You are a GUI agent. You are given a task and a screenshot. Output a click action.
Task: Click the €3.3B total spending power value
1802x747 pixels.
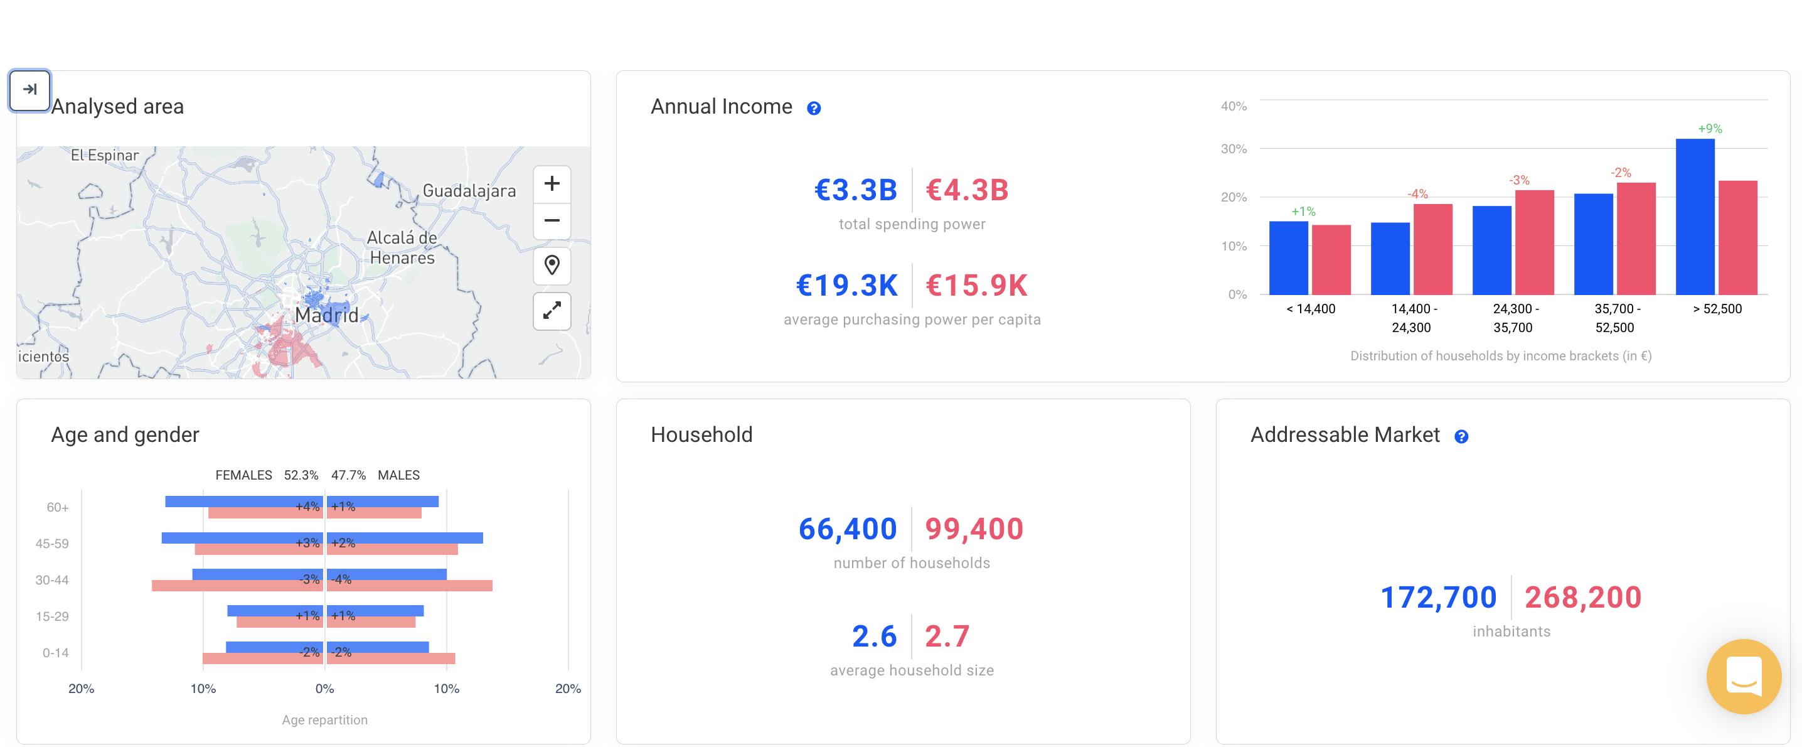point(856,190)
